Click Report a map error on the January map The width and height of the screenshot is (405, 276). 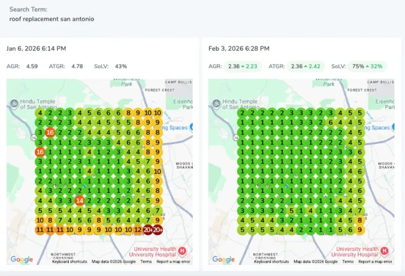[173, 261]
